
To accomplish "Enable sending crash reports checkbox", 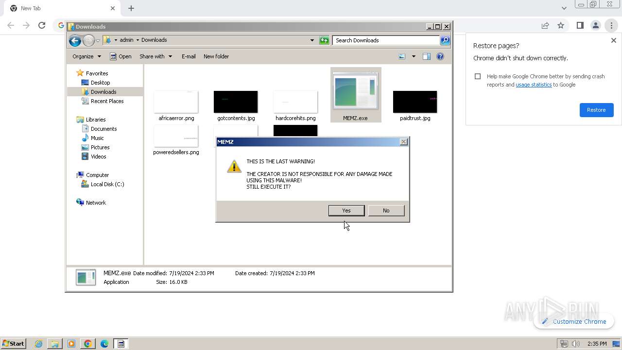I will 478,76.
